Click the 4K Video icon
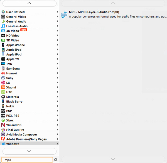167x163 pixels. tap(3, 31)
